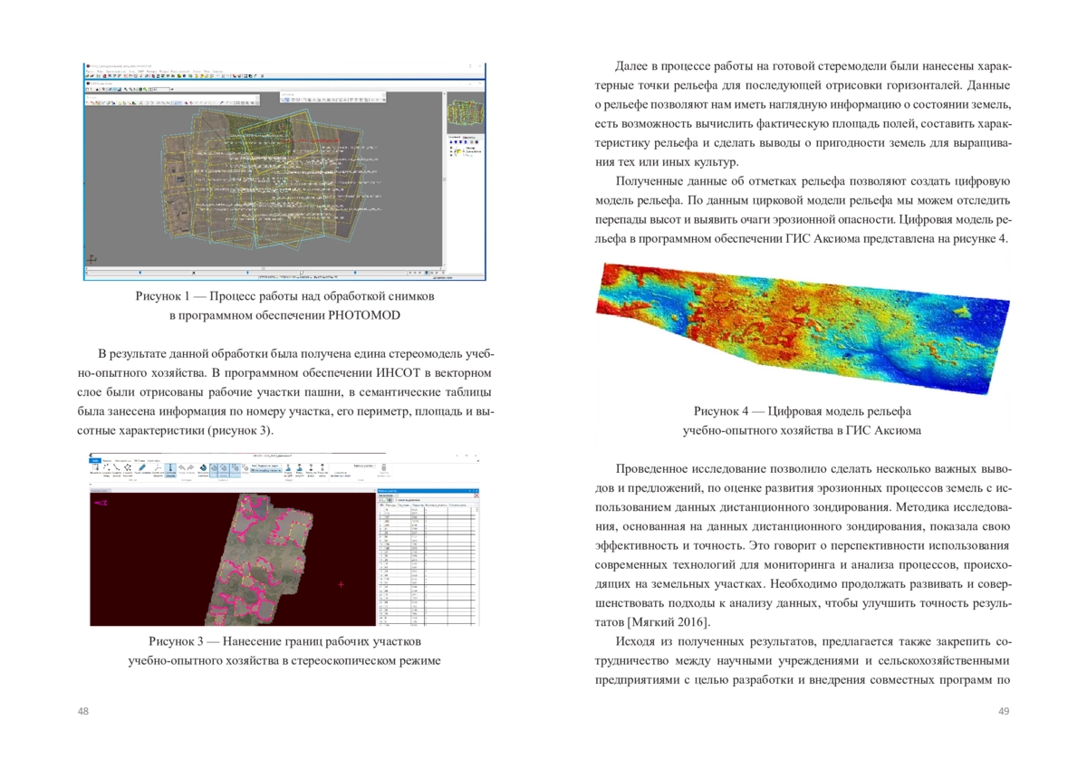Click the first column header in attribute table
Screen dimensions: 1087x769
pyautogui.click(x=392, y=505)
